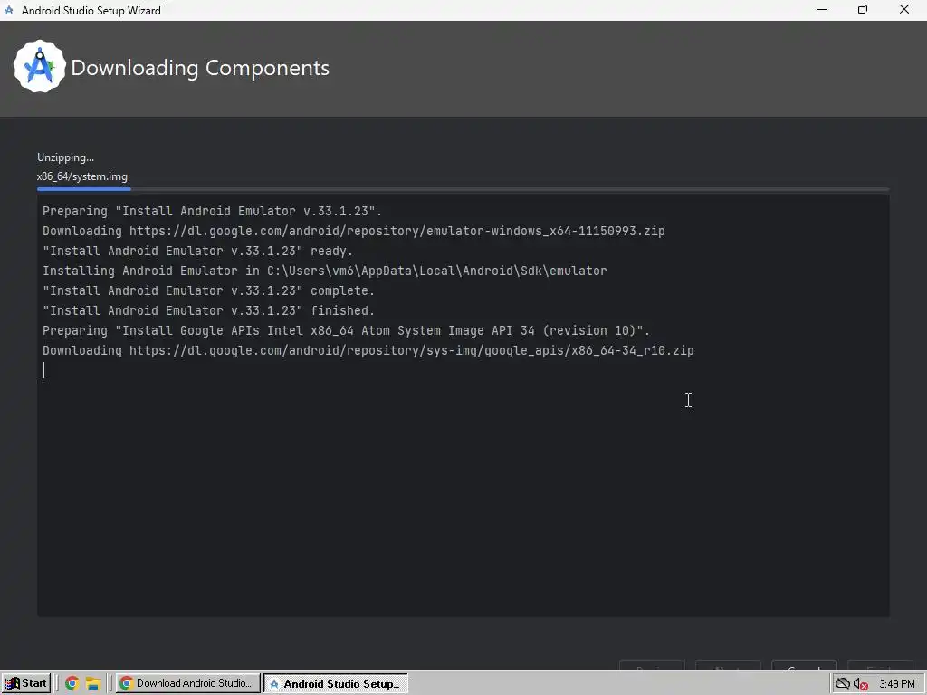Image resolution: width=927 pixels, height=695 pixels.
Task: Click the "Install Android Emulator v.33.1.23" complete line
Action: (209, 290)
